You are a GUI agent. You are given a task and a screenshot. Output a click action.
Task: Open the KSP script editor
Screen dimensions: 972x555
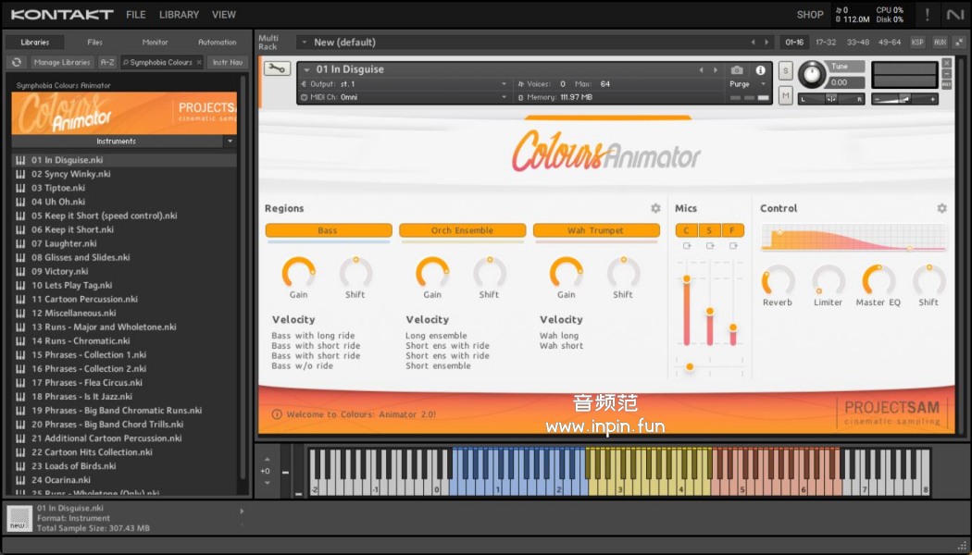(x=917, y=43)
